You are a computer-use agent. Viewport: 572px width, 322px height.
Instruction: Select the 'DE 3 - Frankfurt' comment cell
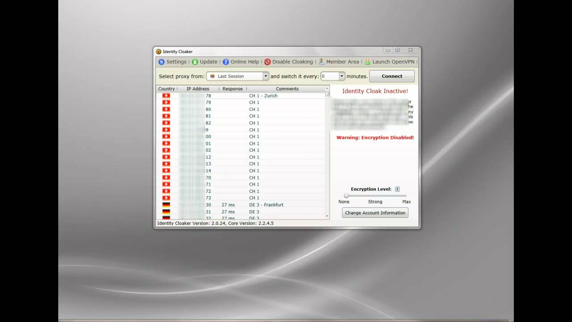pyautogui.click(x=266, y=205)
